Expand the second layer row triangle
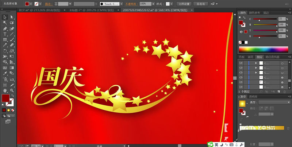The width and height of the screenshot is (292, 147). click(256, 68)
